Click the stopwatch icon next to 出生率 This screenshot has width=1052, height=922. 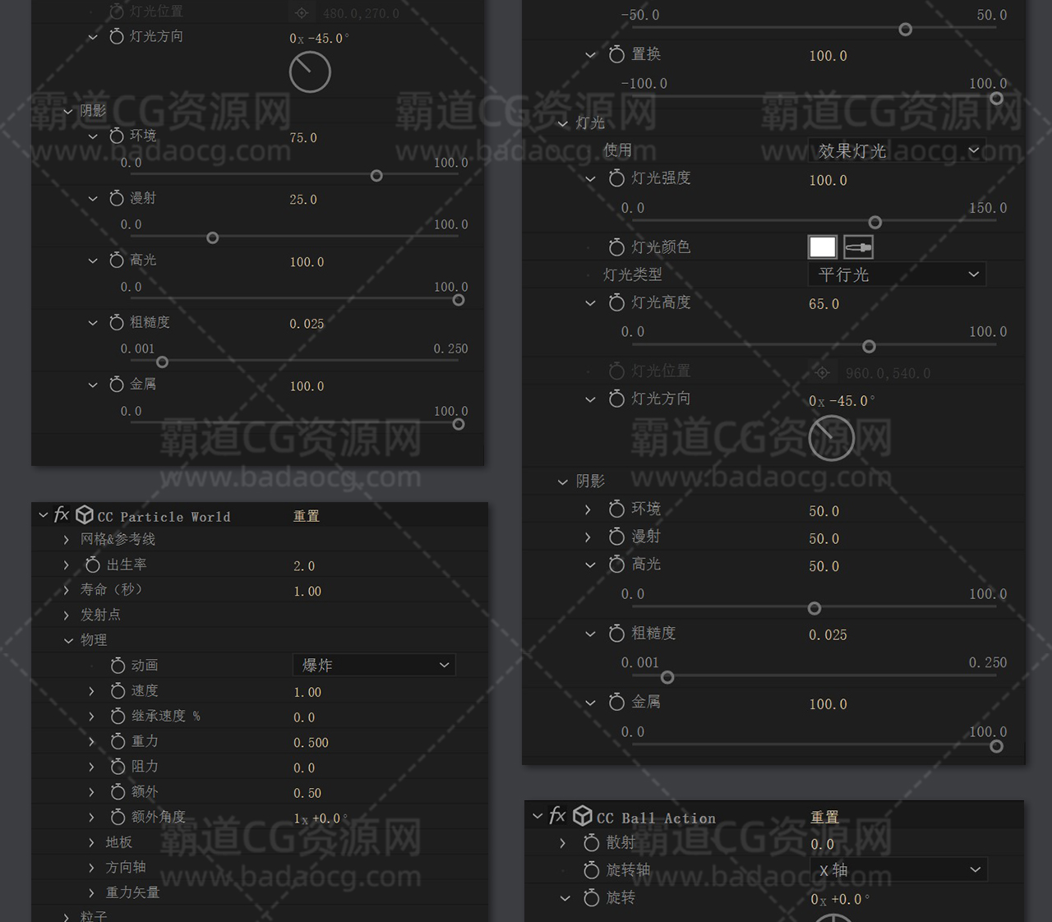93,565
